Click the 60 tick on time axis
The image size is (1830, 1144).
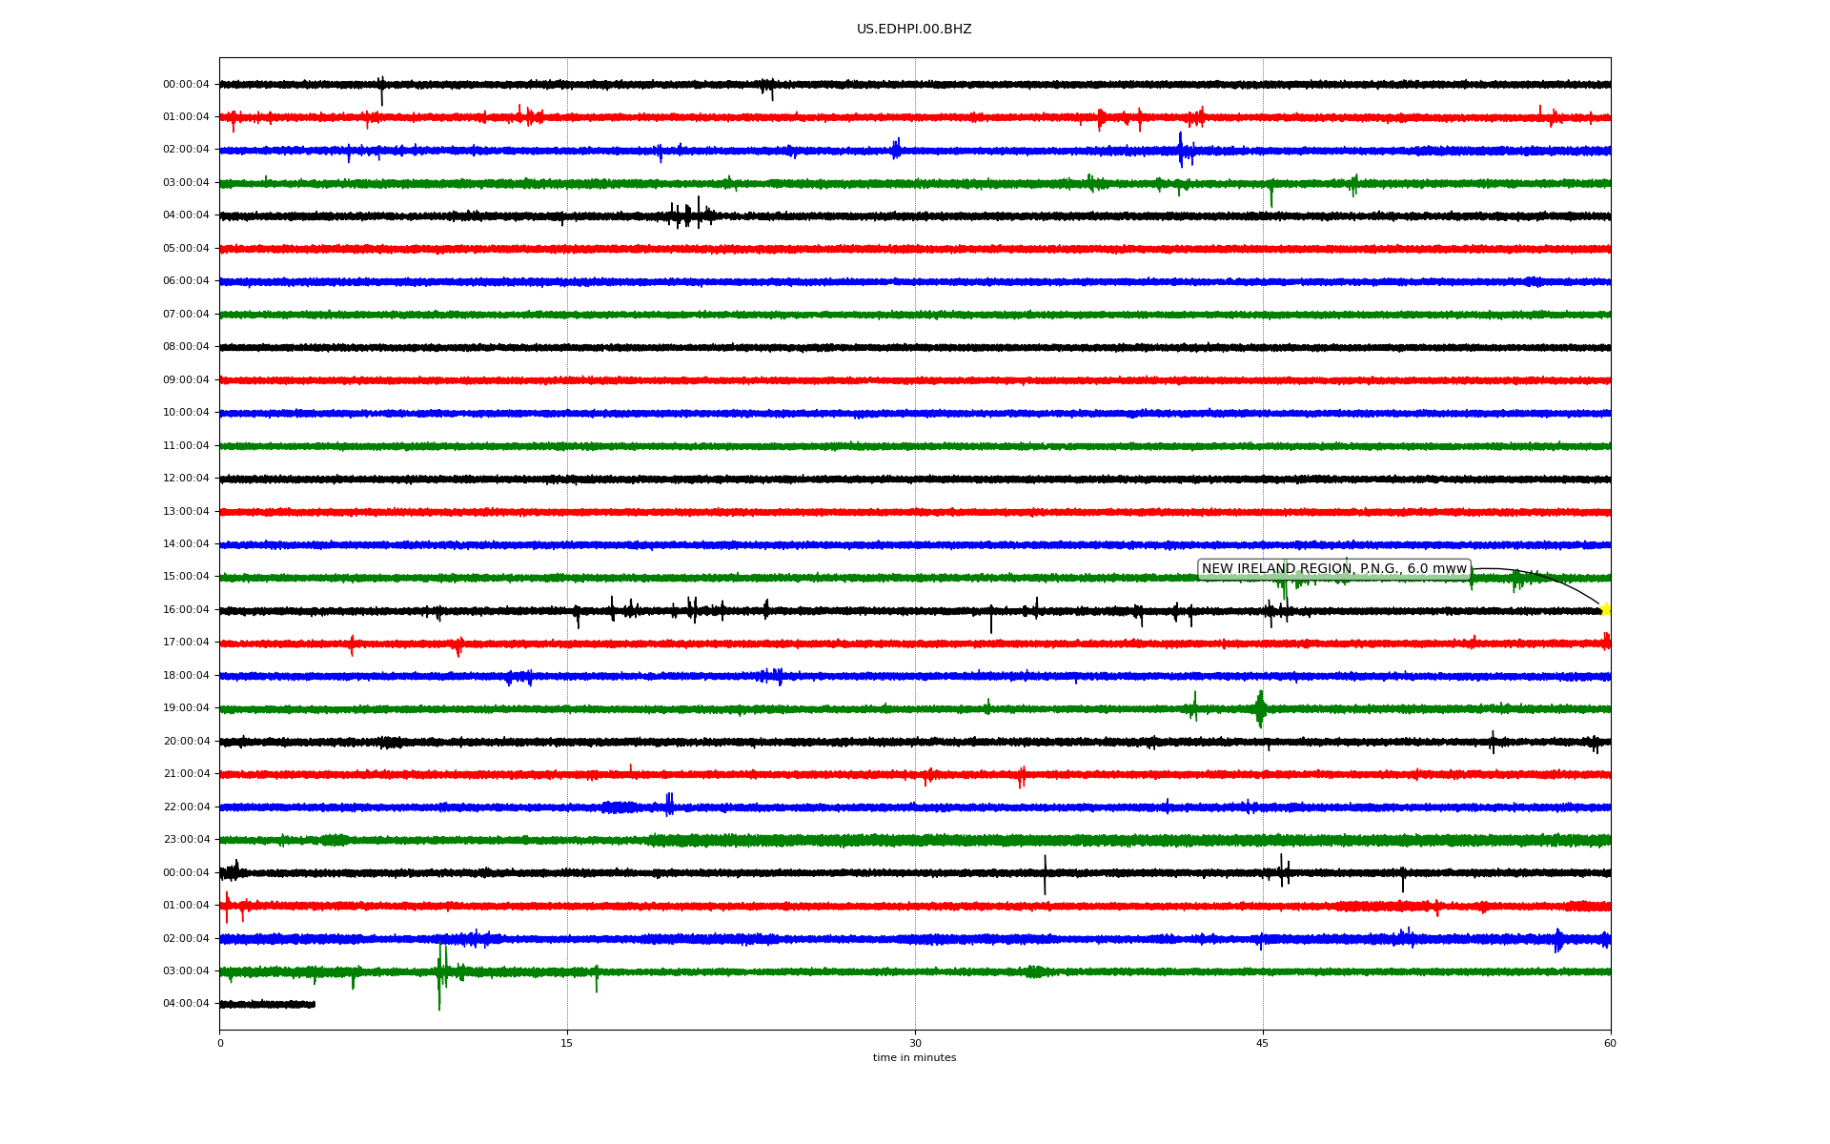click(x=1610, y=1043)
